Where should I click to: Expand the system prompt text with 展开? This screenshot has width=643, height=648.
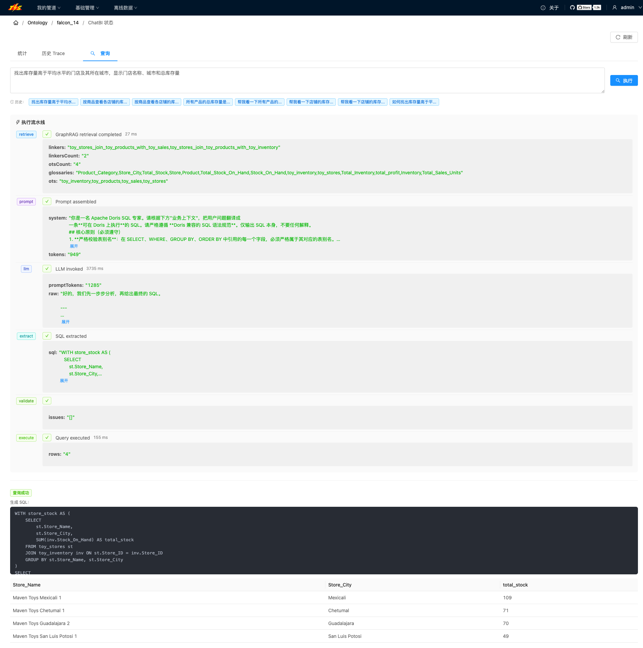[74, 246]
